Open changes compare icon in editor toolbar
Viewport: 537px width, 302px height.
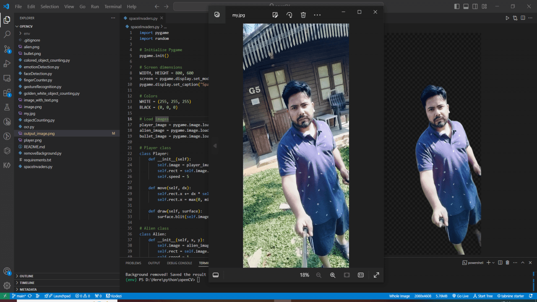click(515, 18)
